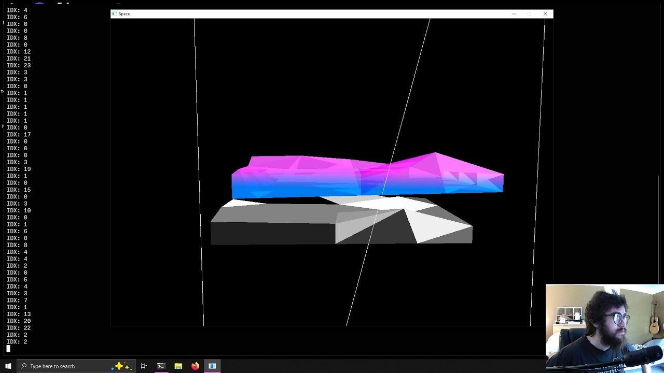Viewport: 664px width, 373px height.
Task: Select the 'IDX: 5' console line
Action: click(x=17, y=280)
